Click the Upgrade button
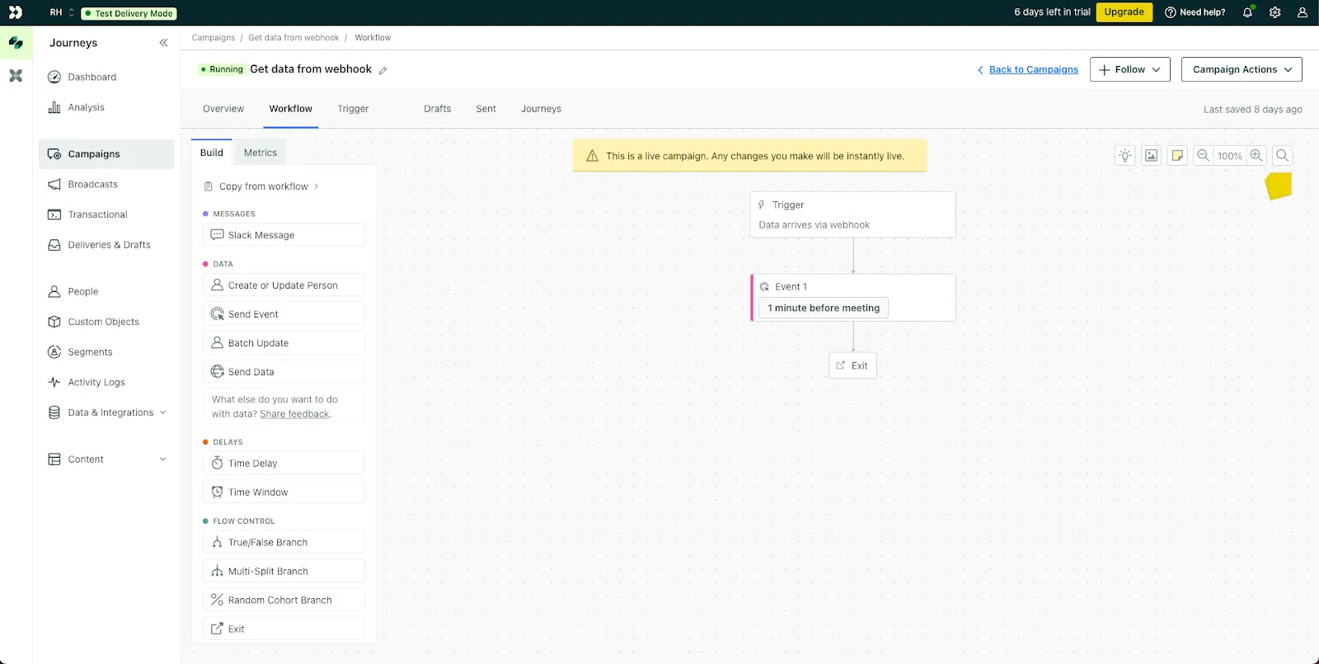This screenshot has height=664, width=1319. pos(1124,12)
